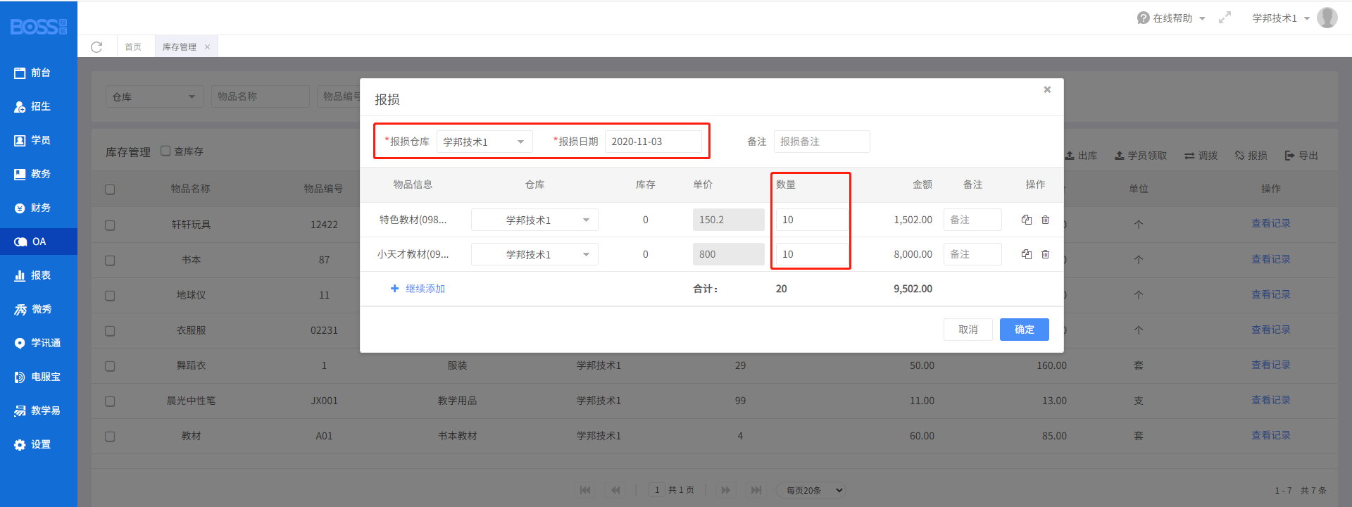Toggle the select-all header checkbox
The width and height of the screenshot is (1352, 507).
coord(110,189)
